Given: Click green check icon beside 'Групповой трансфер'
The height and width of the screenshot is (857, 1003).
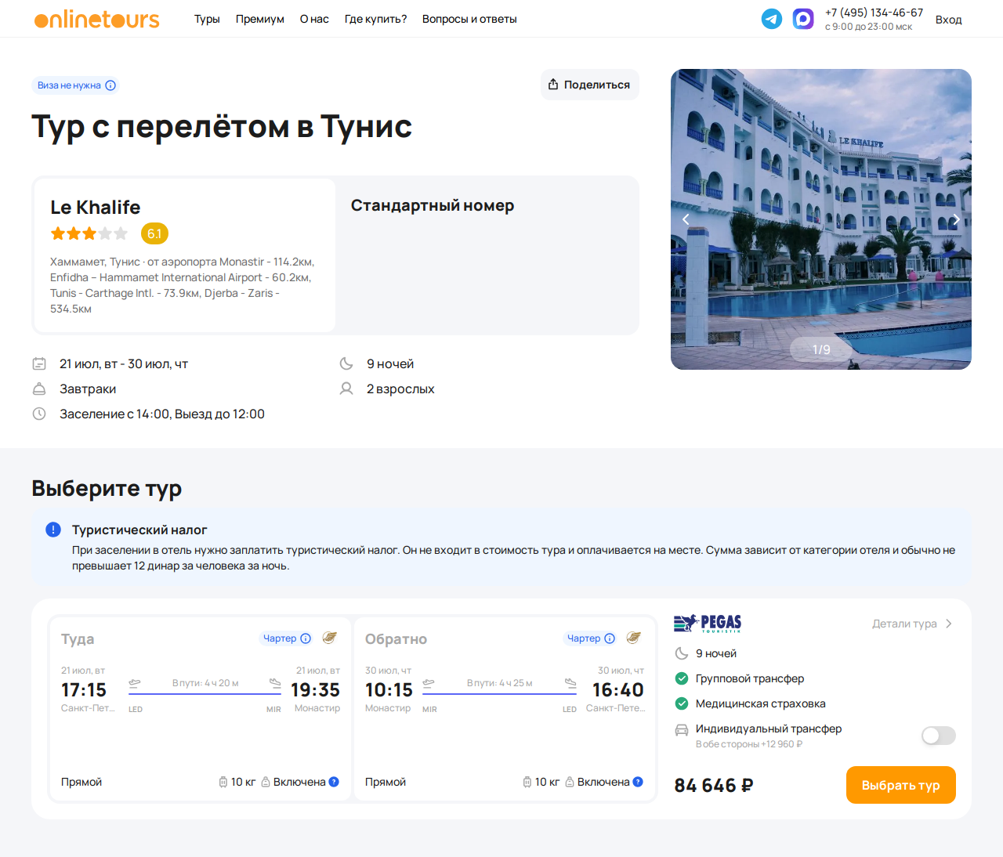Looking at the screenshot, I should (x=682, y=678).
